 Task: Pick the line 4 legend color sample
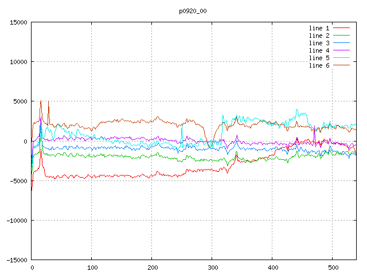[x=341, y=50]
